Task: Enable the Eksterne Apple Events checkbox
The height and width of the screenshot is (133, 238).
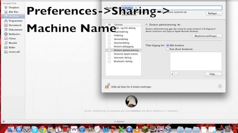Action: pos(109,54)
